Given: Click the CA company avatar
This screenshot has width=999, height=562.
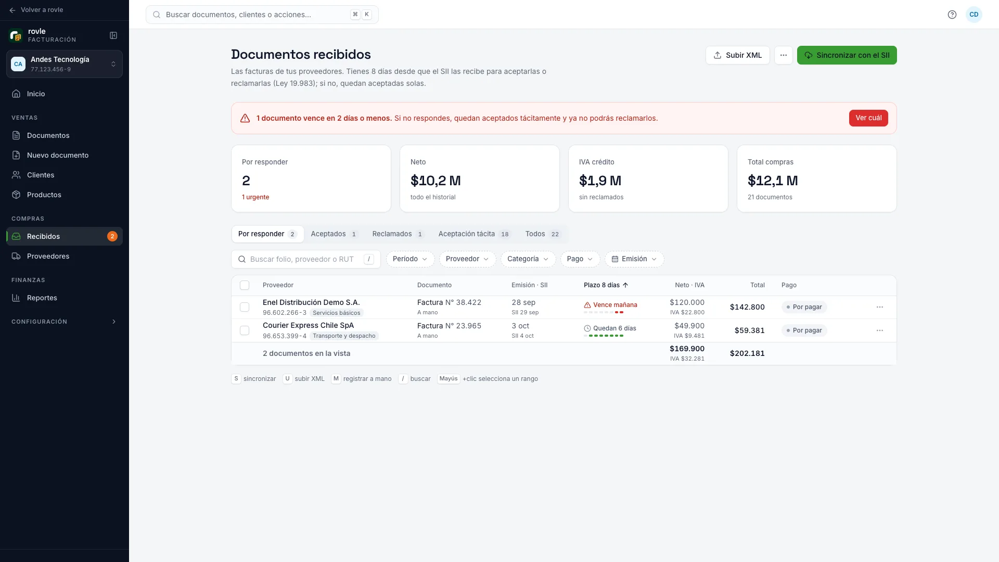Looking at the screenshot, I should pos(18,64).
